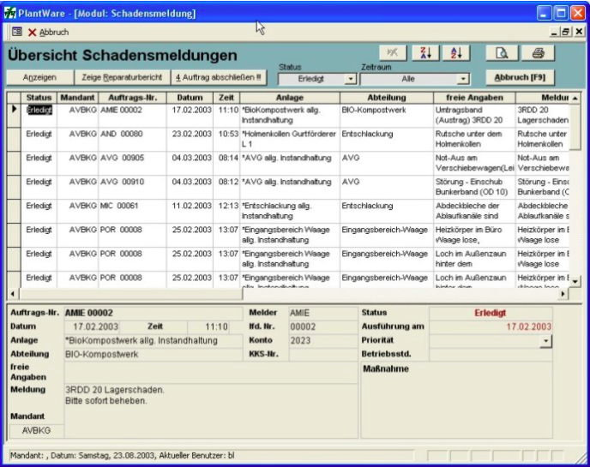
Task: Click the red X Abbruch toolbar item
Action: tap(48, 33)
